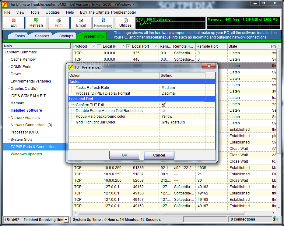Screen dimensions: 284x226
Task: Click the network status icon in status bar
Action: pyautogui.click(x=276, y=219)
